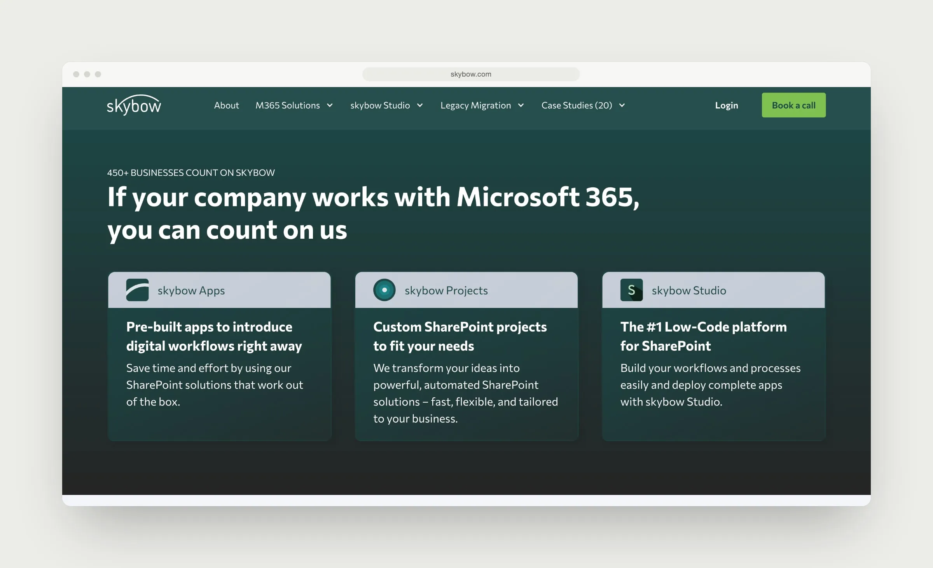The width and height of the screenshot is (933, 568).
Task: Click the Book a call button
Action: (x=793, y=105)
